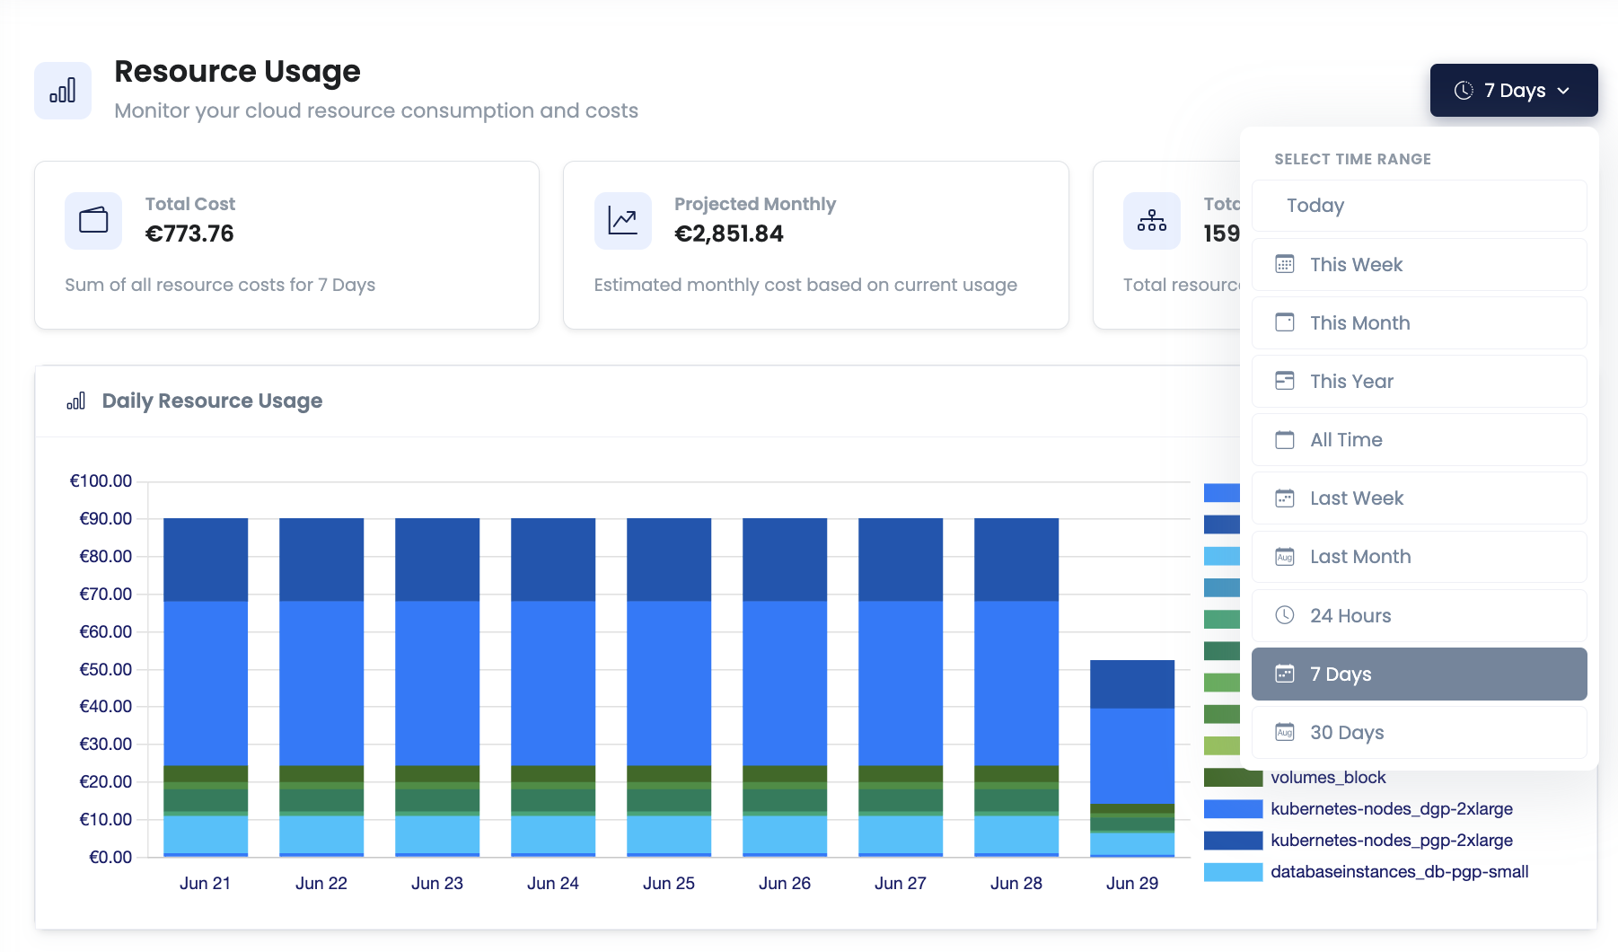Click the calendar icon beside Last Week
This screenshot has height=952, width=1618.
(x=1284, y=498)
